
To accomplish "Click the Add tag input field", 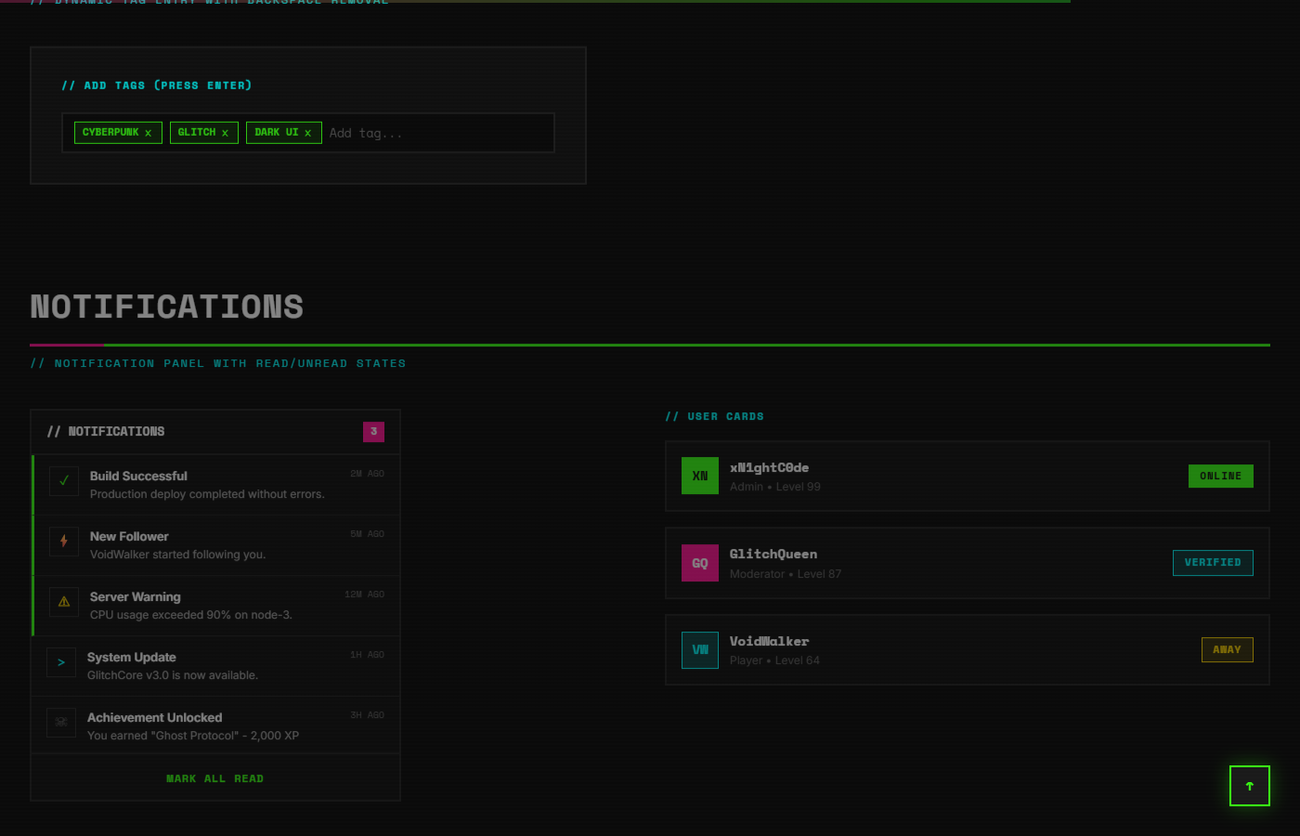I will tap(436, 133).
